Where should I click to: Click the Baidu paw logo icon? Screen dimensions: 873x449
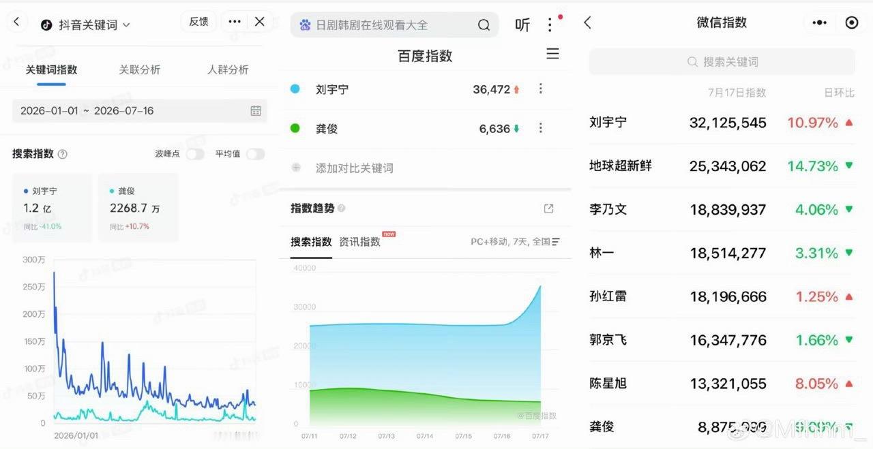coord(305,25)
